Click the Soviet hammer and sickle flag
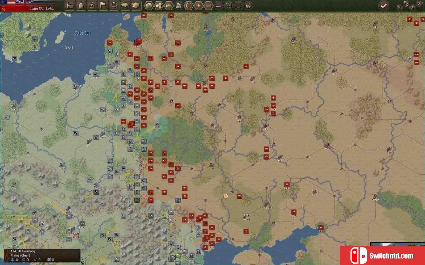Viewport: 425px width, 265px height. click(3, 9)
